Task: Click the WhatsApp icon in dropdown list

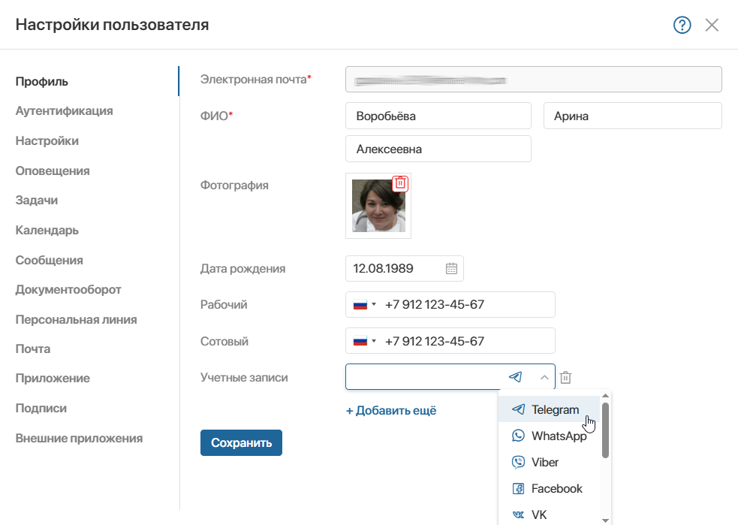Action: click(518, 436)
